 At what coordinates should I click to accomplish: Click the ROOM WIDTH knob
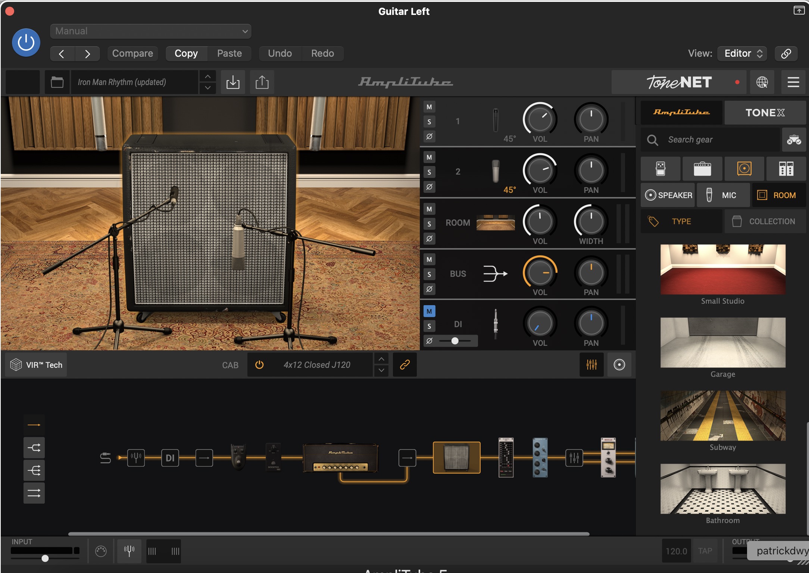[591, 222]
